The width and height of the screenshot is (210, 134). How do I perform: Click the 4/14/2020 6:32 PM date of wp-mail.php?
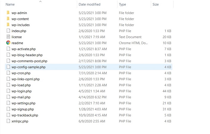coord(93,97)
